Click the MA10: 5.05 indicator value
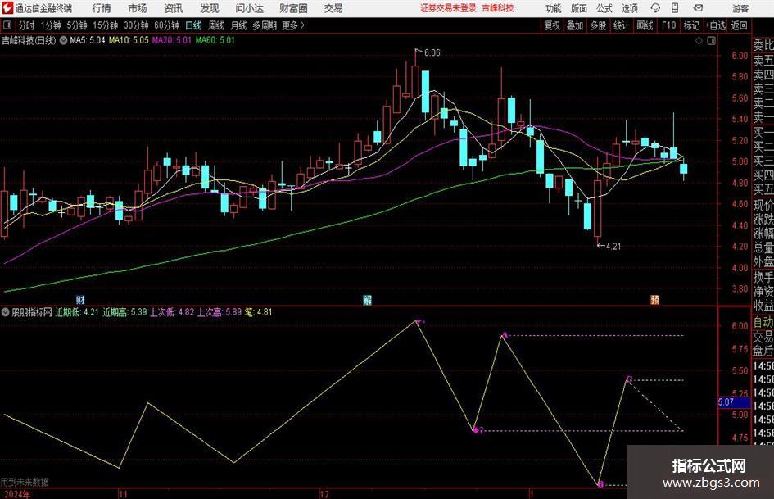This screenshot has height=499, width=774. 129,40
